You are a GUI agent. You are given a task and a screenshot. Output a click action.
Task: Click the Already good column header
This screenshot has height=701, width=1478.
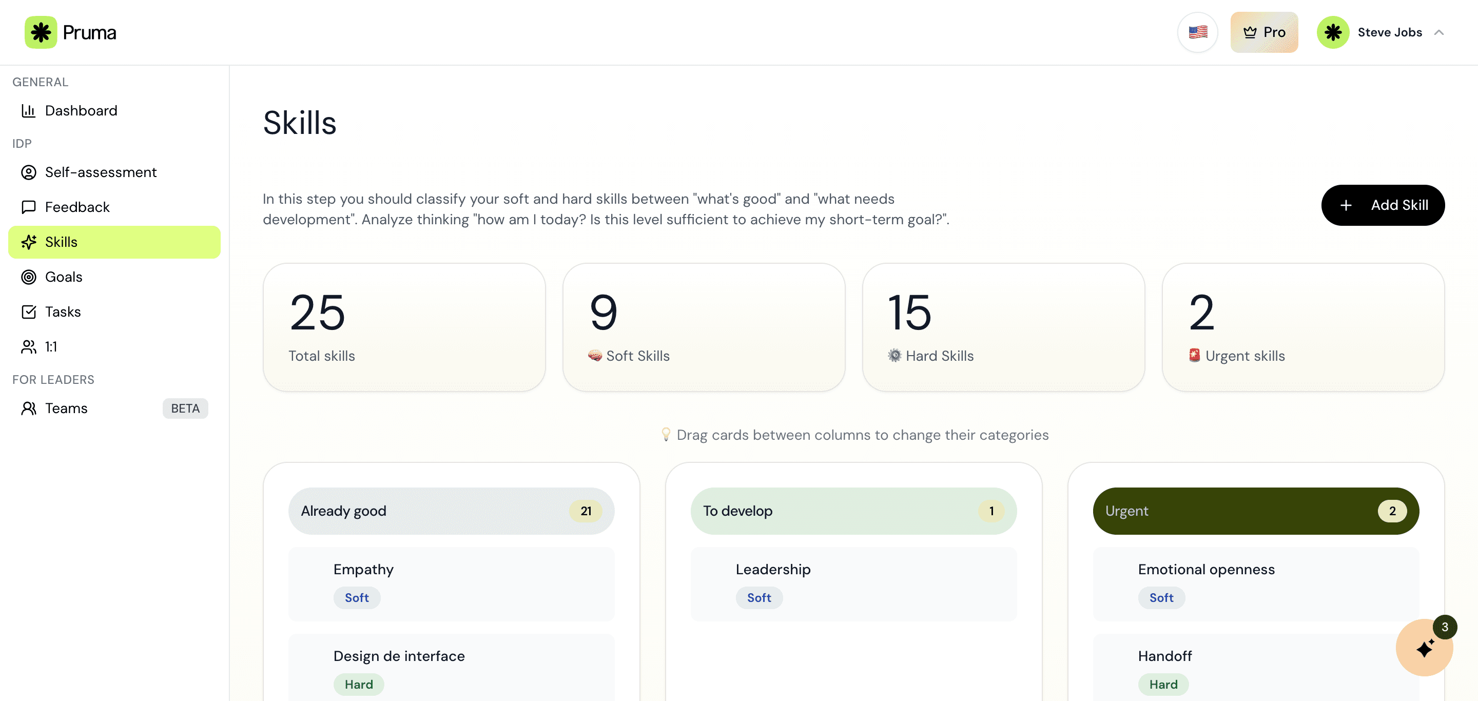[451, 511]
